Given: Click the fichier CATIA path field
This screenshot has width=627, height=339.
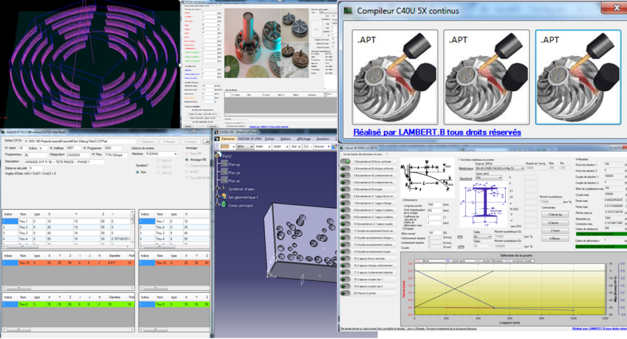Looking at the screenshot, I should coord(80,141).
